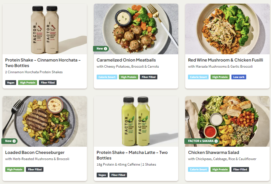Click the Low carb tag on Fusilli
Viewport: 271px width, 184px height.
coord(239,77)
